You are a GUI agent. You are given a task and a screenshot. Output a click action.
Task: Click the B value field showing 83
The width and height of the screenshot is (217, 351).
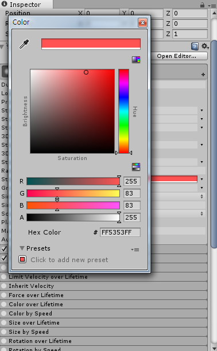pyautogui.click(x=132, y=205)
